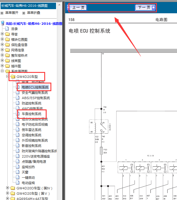This screenshot has height=200, width=177.
Task: Open 一键启动 diagram
Action: pyautogui.click(x=28, y=178)
